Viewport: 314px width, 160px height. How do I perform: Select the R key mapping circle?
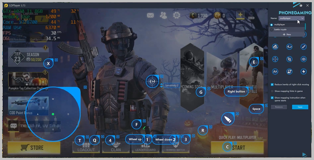tap(203, 131)
